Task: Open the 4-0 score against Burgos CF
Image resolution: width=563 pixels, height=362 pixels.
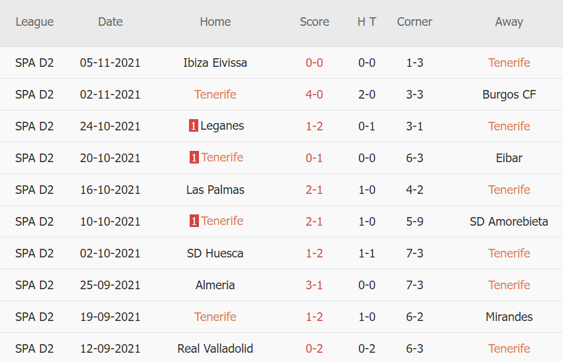Action: 314,95
